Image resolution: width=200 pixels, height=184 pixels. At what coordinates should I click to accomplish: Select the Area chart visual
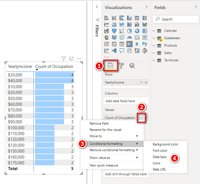pyautogui.click(x=114, y=24)
